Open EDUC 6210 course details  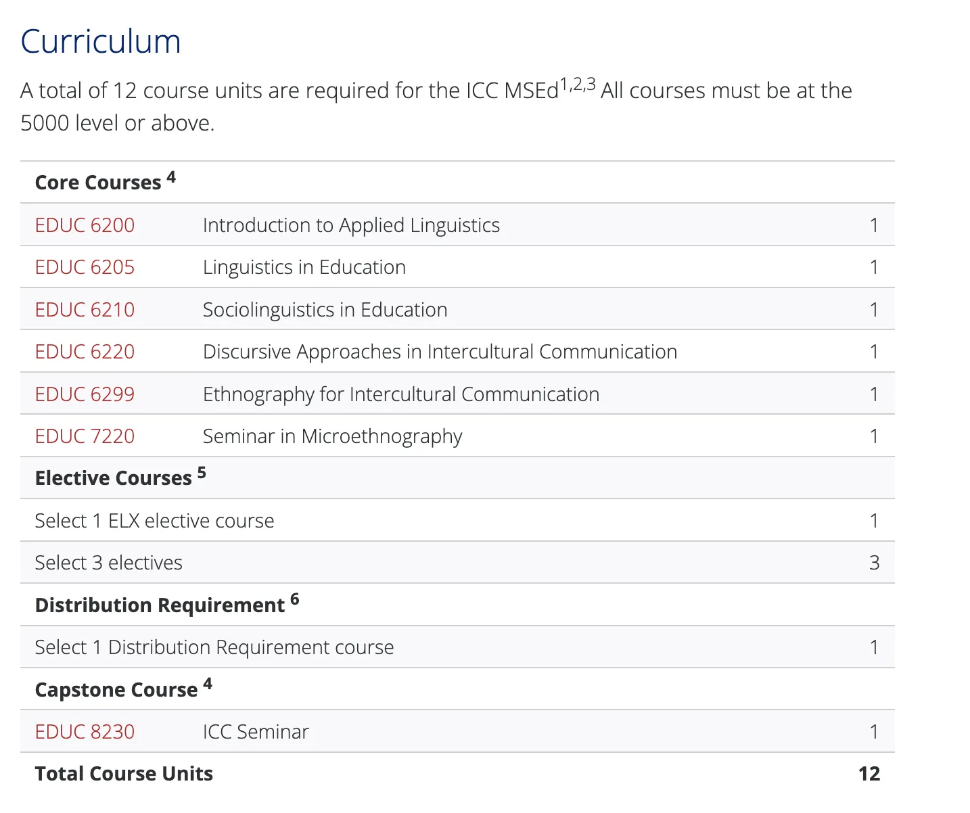pos(85,310)
